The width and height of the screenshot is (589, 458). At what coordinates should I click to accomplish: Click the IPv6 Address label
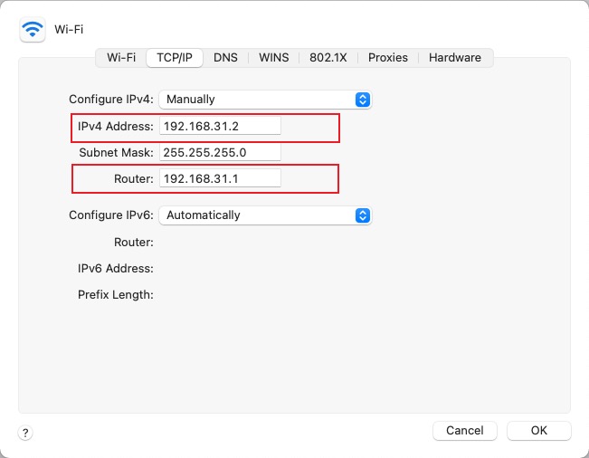point(115,268)
